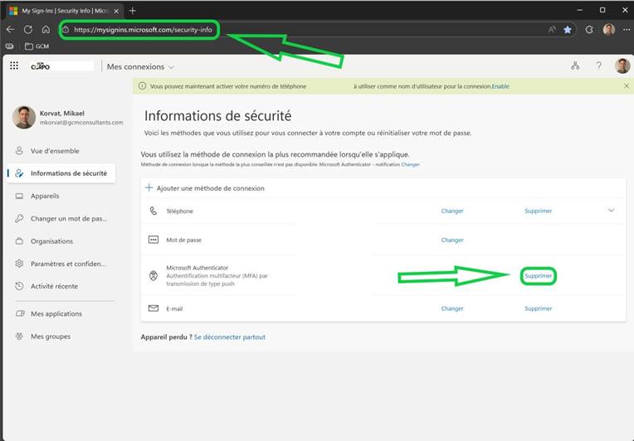Click Supprimer for the E-mail method
634x441 pixels.
click(x=539, y=308)
